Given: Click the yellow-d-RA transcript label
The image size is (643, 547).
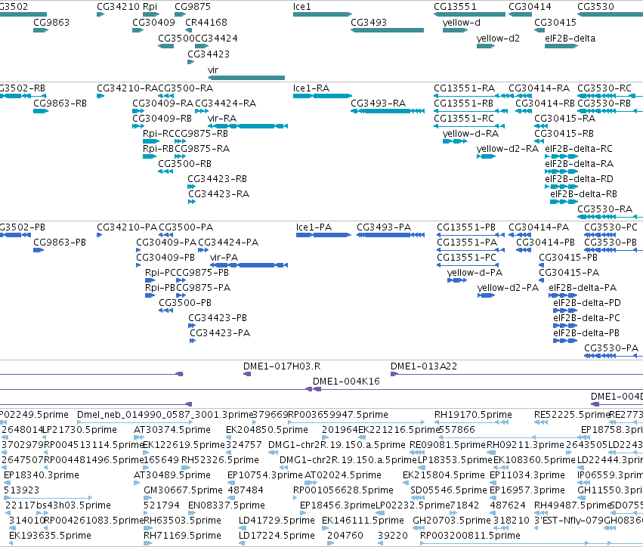Looking at the screenshot, I should [x=471, y=134].
